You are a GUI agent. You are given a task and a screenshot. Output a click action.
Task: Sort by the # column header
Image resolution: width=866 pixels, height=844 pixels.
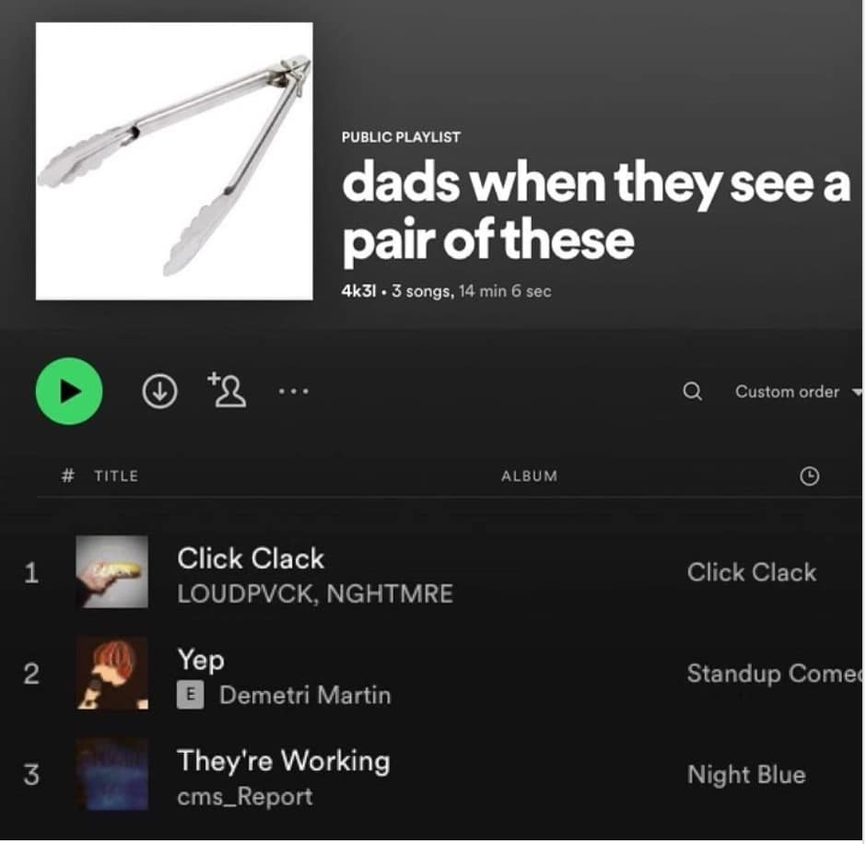[67, 475]
